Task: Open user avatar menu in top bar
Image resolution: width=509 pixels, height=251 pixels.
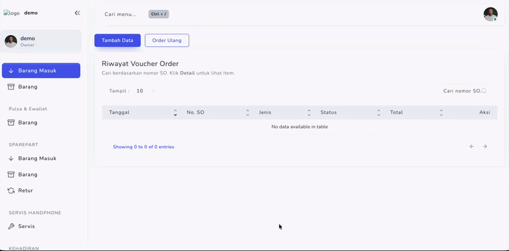Action: (x=490, y=14)
